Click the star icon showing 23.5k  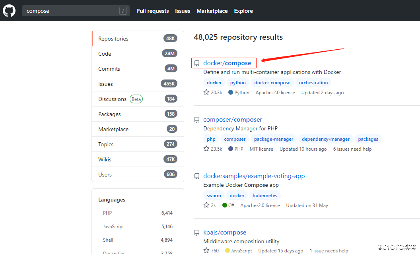[x=206, y=149]
